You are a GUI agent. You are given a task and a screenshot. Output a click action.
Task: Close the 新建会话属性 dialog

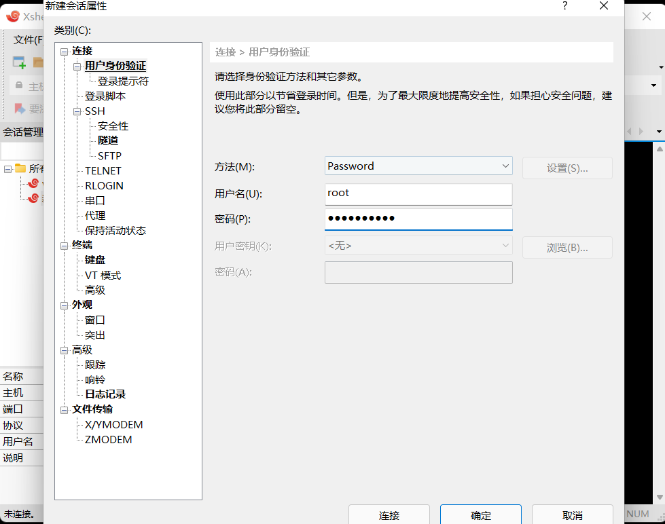pos(604,6)
